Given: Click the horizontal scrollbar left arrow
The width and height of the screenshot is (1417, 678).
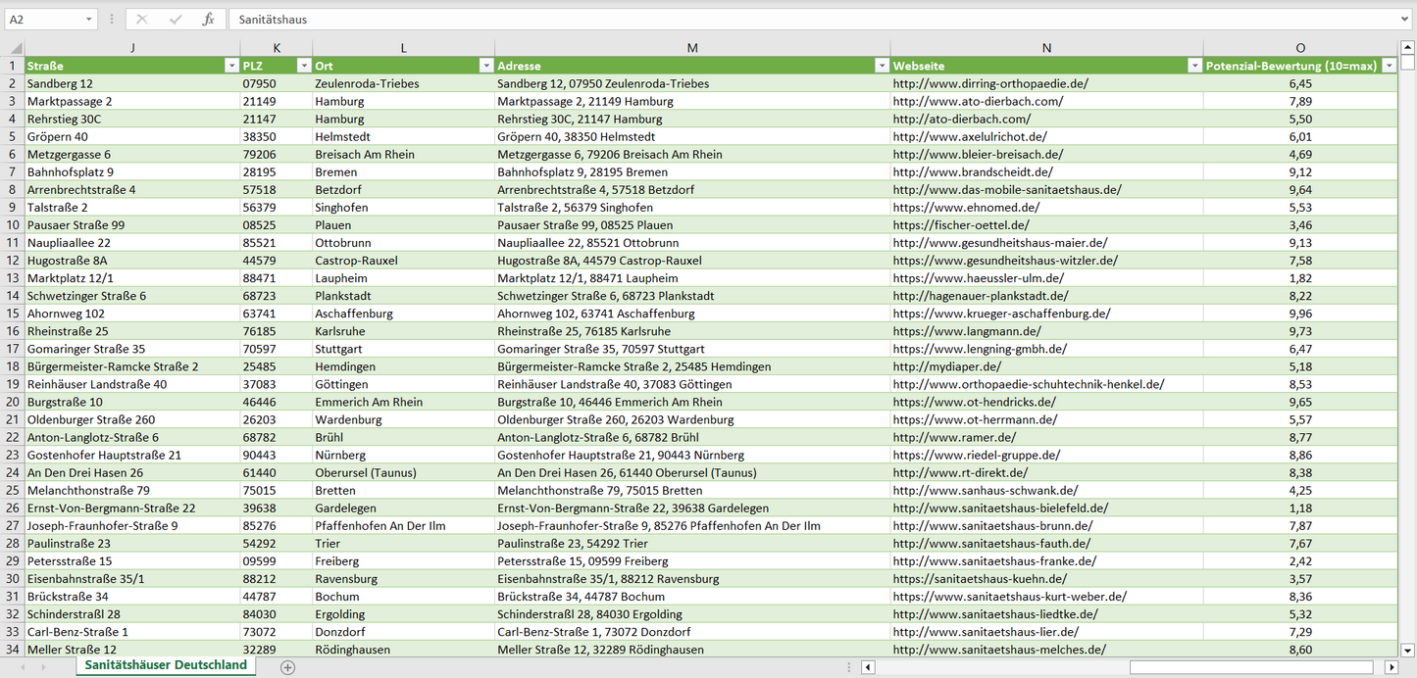Looking at the screenshot, I should point(868,667).
